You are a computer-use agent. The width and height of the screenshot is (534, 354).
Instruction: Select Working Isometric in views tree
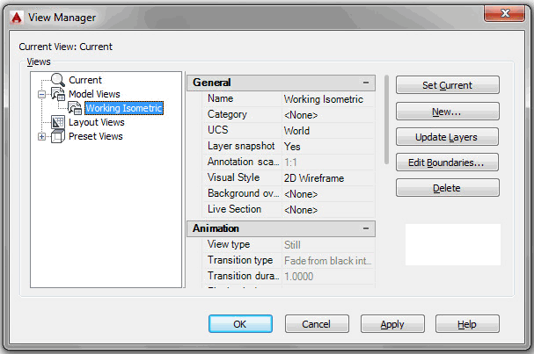point(123,109)
